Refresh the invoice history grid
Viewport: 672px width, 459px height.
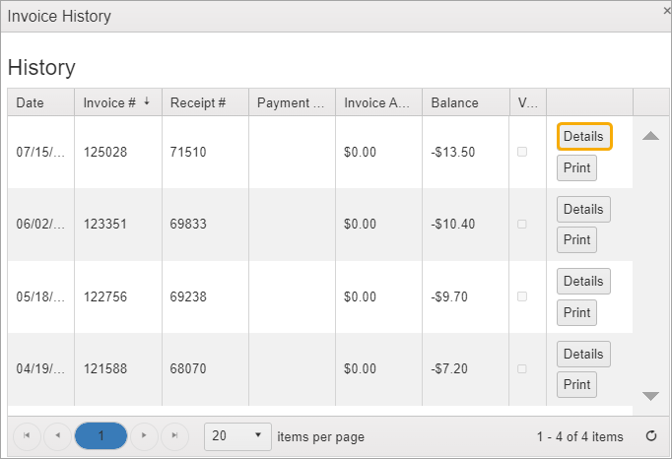point(650,436)
